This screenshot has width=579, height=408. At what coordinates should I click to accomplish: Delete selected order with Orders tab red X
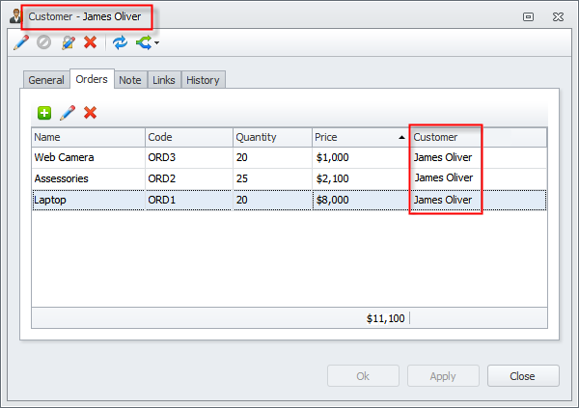point(90,113)
